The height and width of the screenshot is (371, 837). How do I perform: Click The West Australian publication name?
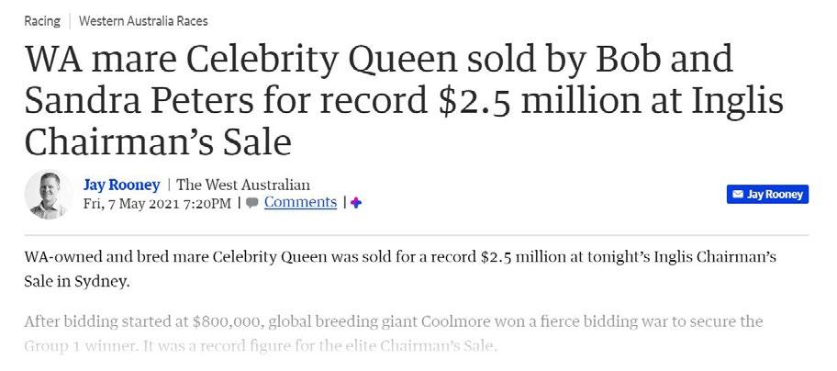242,185
